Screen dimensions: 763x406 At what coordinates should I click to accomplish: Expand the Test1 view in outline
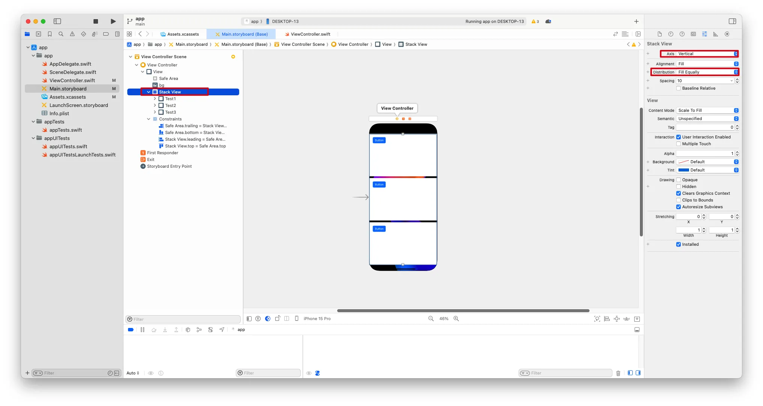[x=155, y=99]
